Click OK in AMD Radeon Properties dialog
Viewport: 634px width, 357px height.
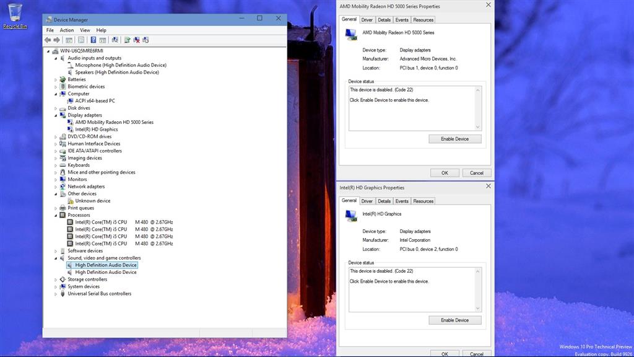click(445, 173)
